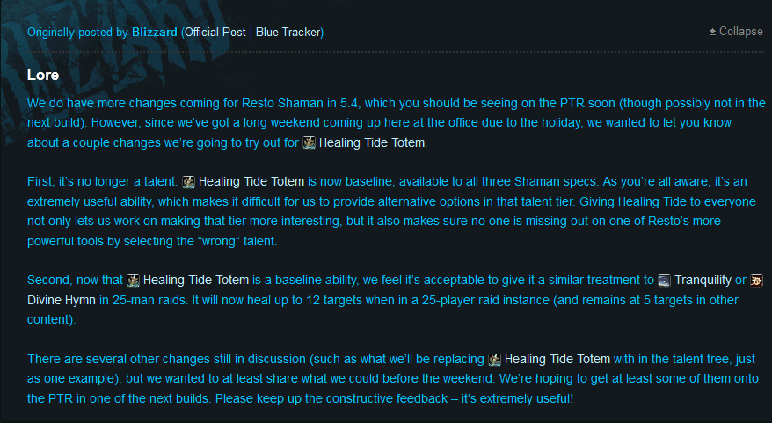This screenshot has height=423, width=772.
Task: Open the Divine Hymn spell link
Action: (61, 300)
